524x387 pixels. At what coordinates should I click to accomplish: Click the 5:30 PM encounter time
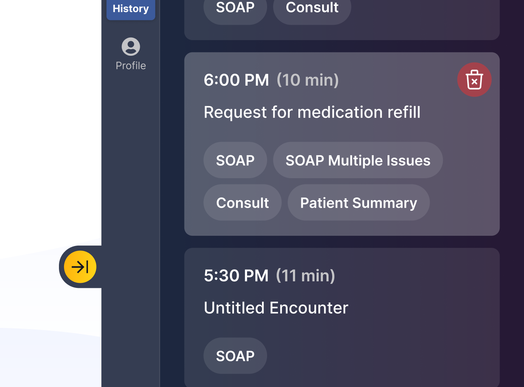pyautogui.click(x=236, y=276)
